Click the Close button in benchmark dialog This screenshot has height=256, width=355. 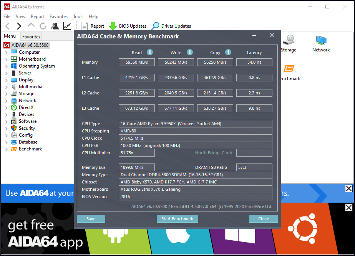coord(264,219)
